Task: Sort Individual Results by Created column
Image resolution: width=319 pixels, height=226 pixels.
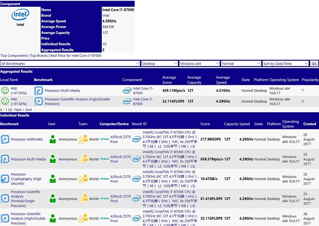Action: [x=310, y=124]
